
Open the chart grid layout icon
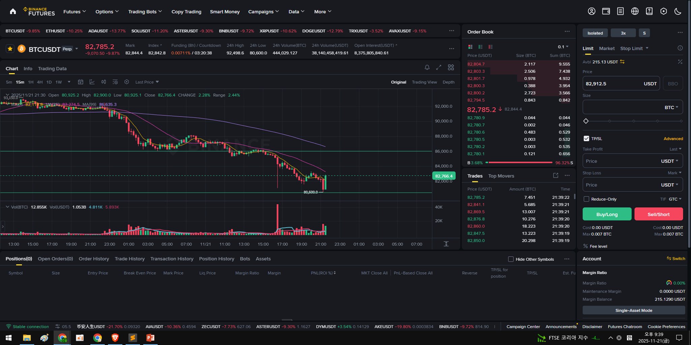pos(451,67)
